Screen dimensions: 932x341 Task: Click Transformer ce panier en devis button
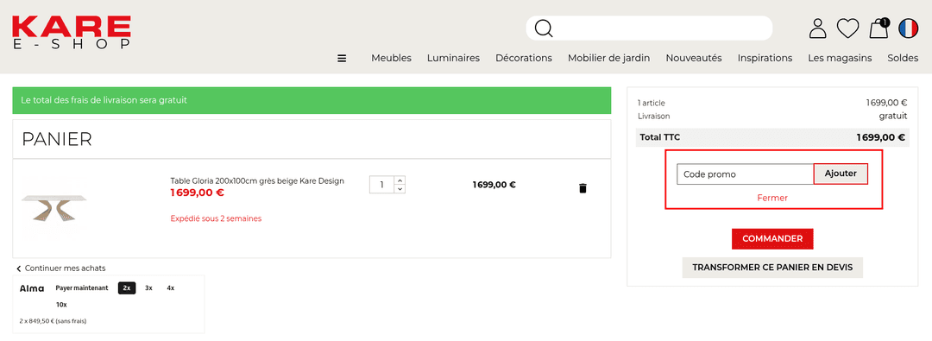click(x=772, y=268)
